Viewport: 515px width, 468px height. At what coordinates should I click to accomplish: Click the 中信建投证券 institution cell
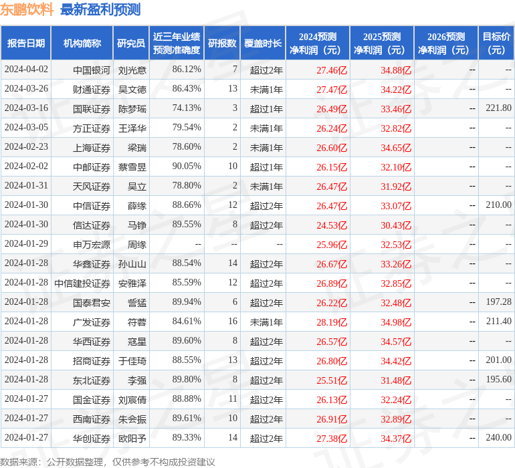[82, 283]
